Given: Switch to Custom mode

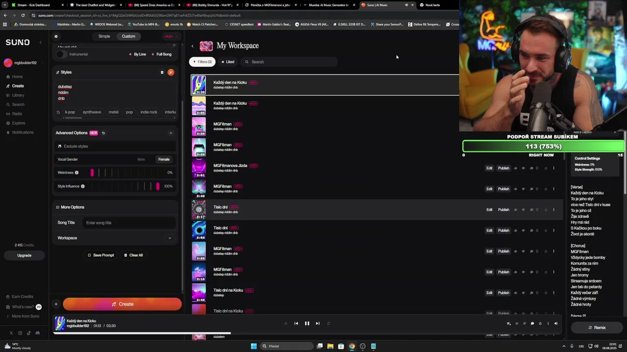Looking at the screenshot, I should click(x=128, y=36).
